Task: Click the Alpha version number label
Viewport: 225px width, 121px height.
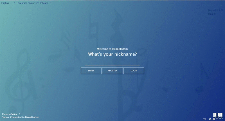Action: coord(216,10)
